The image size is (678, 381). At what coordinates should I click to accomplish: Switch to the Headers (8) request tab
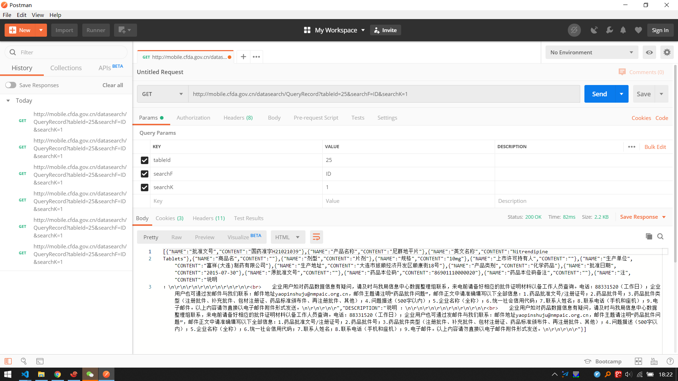[x=238, y=117]
